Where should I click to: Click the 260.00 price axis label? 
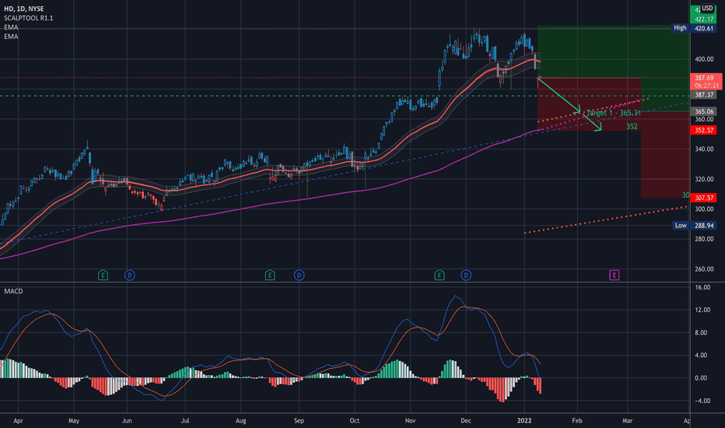pyautogui.click(x=704, y=268)
